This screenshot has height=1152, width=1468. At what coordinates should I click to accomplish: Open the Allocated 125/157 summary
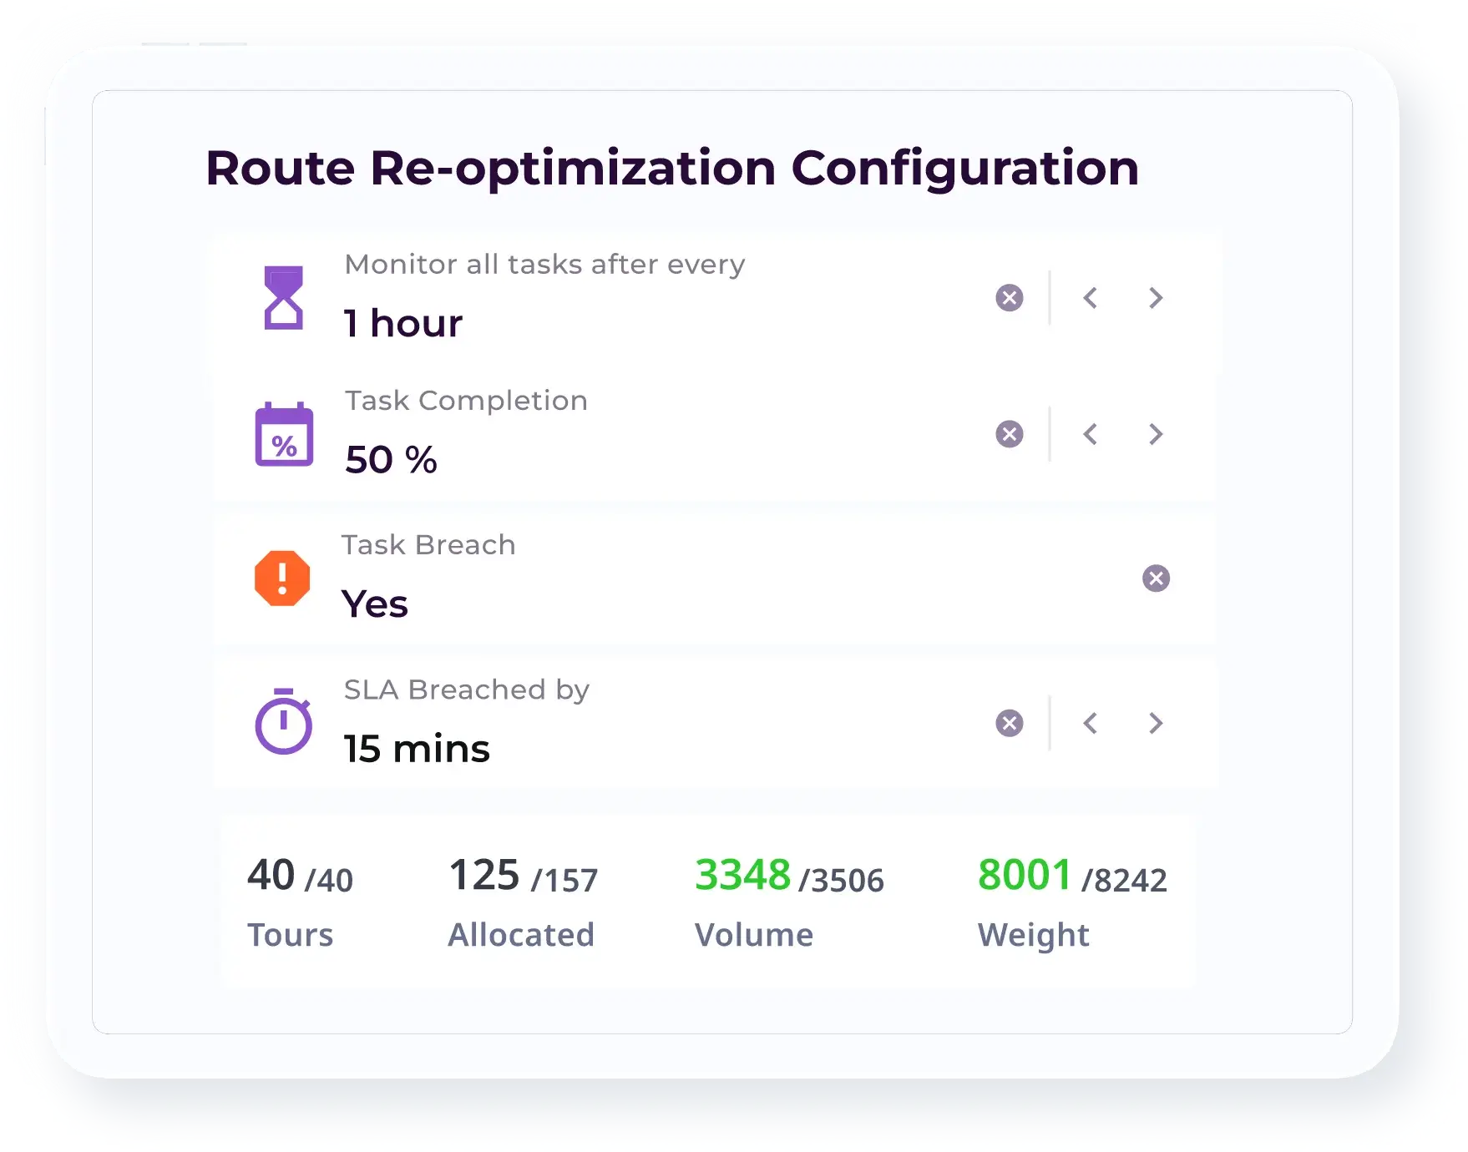522,900
